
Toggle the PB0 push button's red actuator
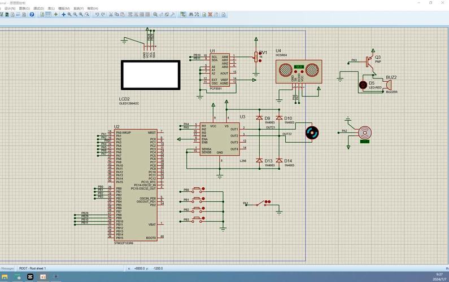pos(203,189)
